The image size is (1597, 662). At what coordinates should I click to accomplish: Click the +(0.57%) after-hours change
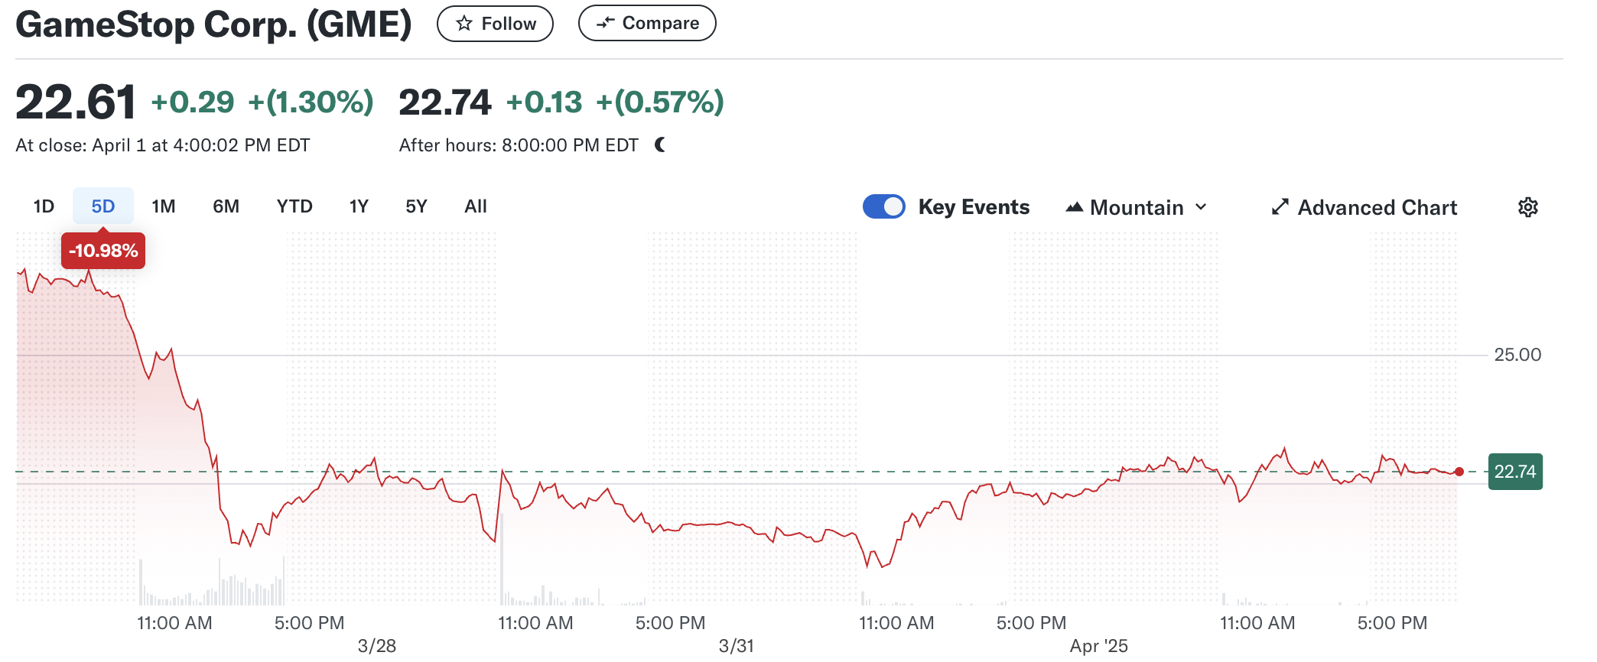tap(659, 102)
